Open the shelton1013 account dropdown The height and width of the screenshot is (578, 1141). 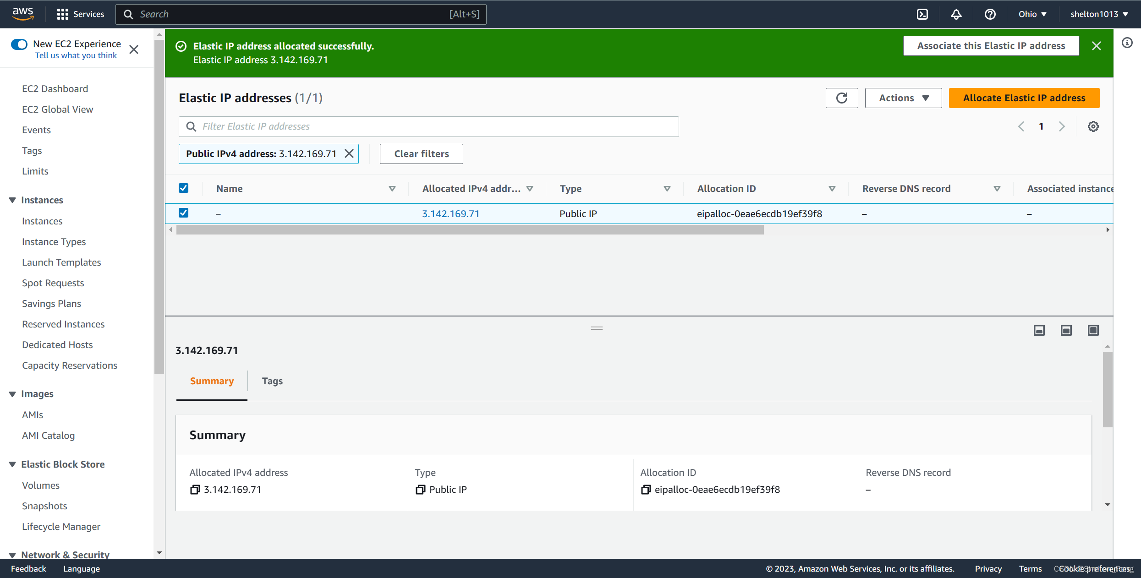pyautogui.click(x=1099, y=14)
